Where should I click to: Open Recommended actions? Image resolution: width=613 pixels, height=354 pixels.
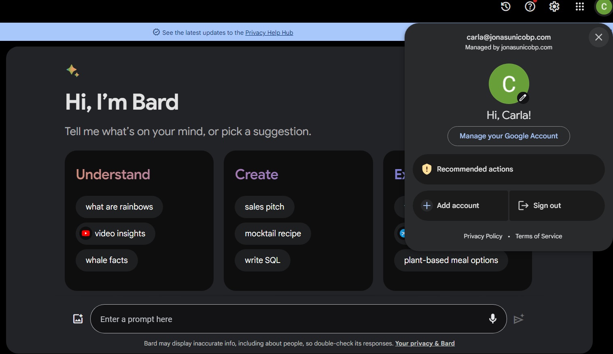509,169
